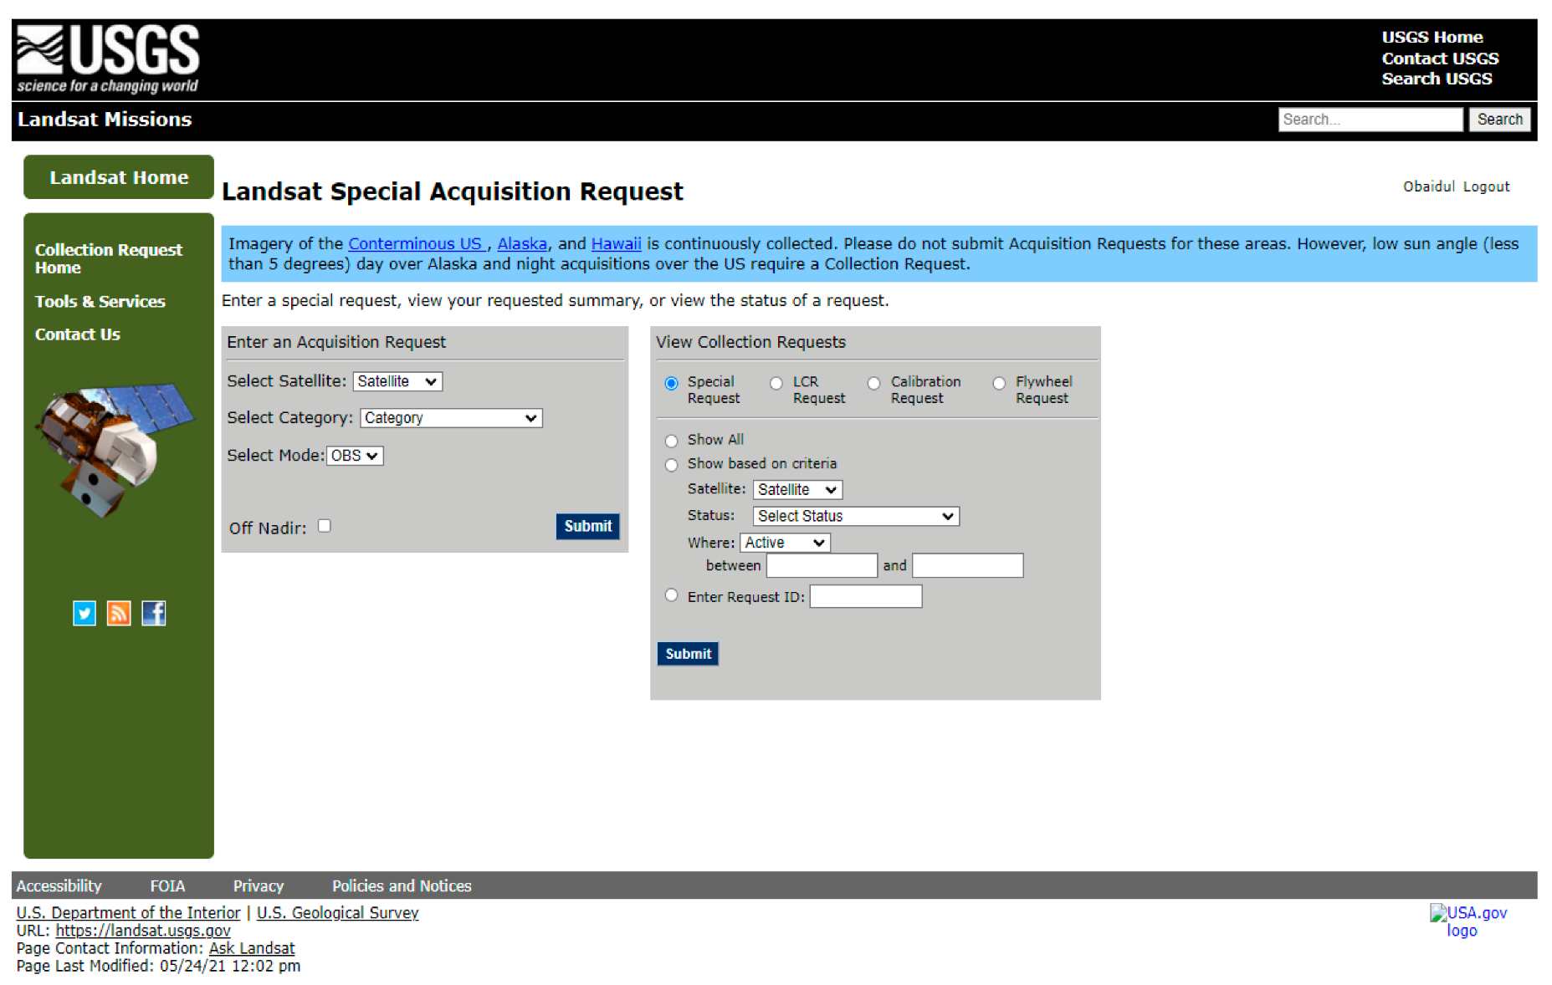Click the Landsat satellite image
This screenshot has width=1552, height=985.
115,449
